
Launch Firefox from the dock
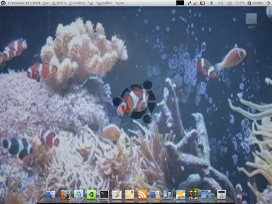(x=66, y=194)
